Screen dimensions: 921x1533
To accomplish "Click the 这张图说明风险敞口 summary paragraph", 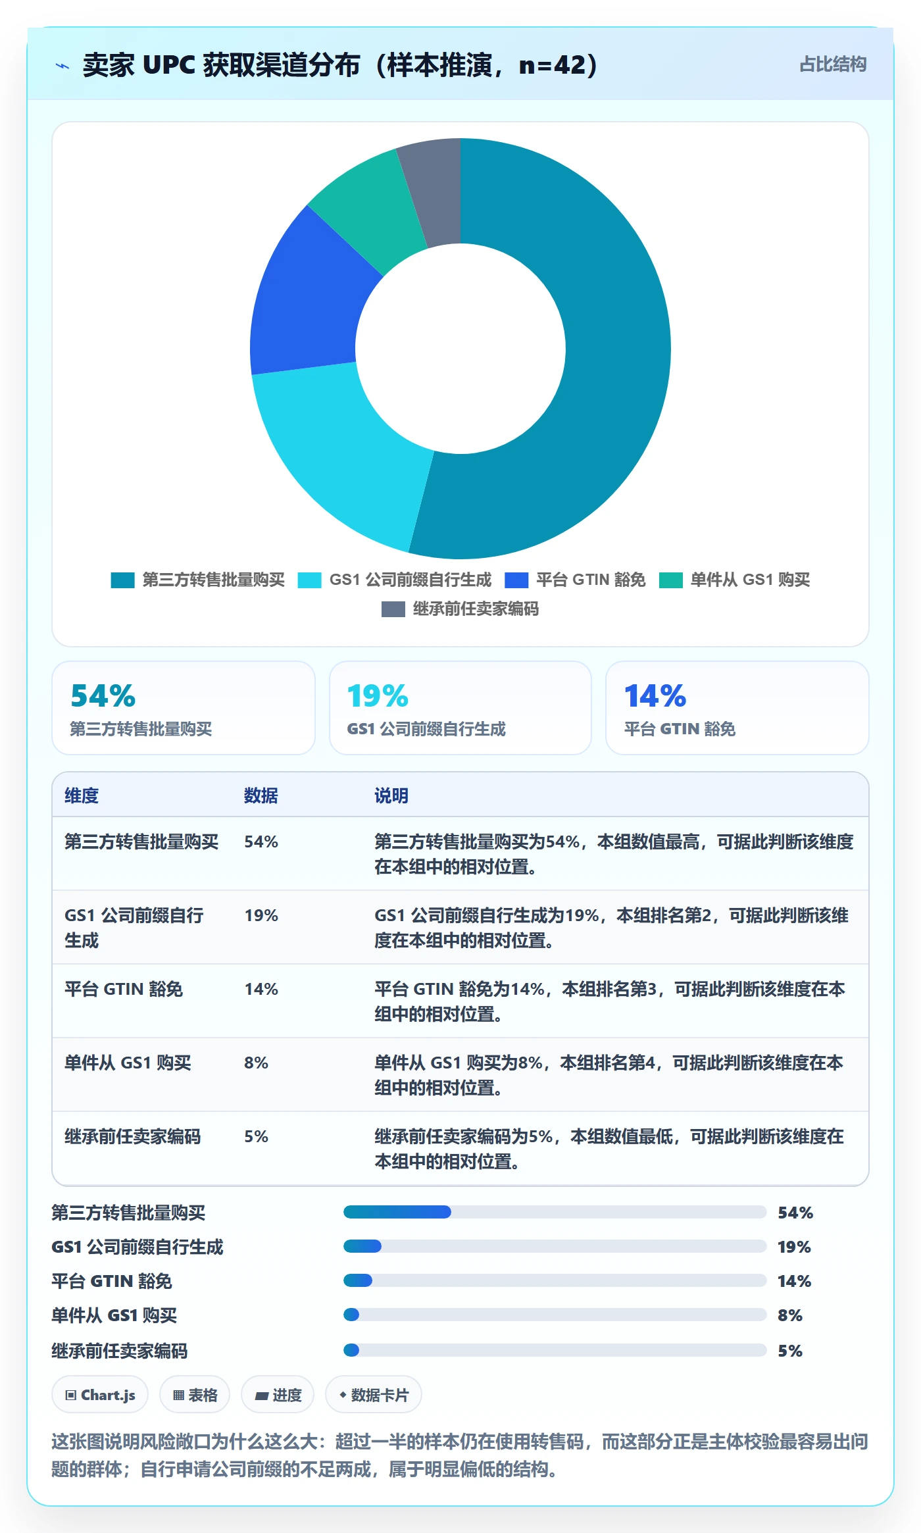I will click(460, 1455).
